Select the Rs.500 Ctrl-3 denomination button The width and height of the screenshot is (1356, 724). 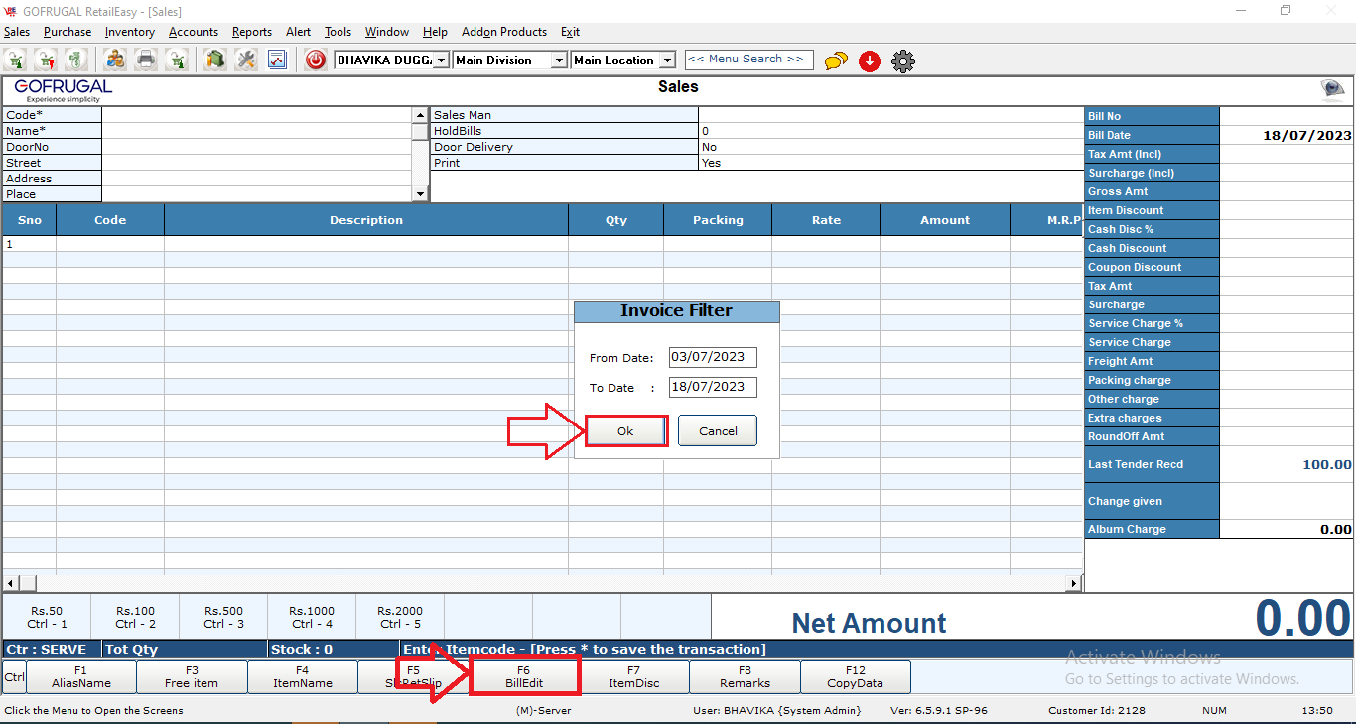coord(223,617)
